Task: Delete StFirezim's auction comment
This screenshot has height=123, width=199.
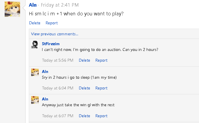Action: point(84,60)
